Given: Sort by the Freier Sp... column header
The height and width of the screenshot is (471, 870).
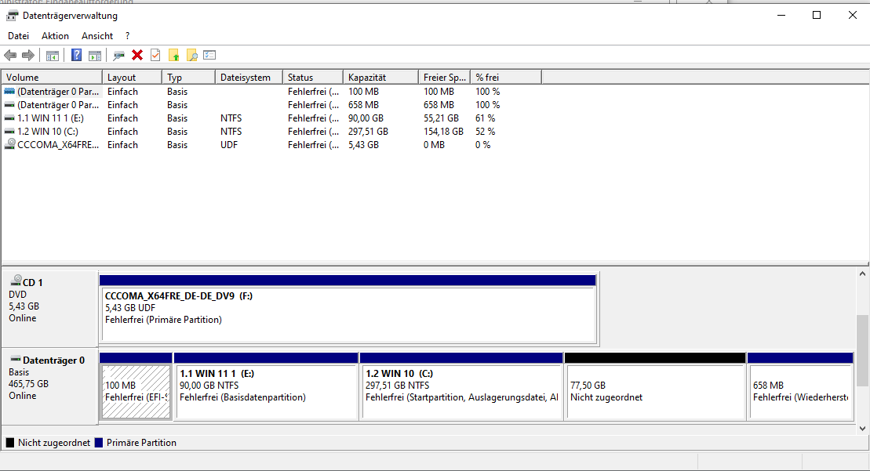Looking at the screenshot, I should (x=445, y=78).
